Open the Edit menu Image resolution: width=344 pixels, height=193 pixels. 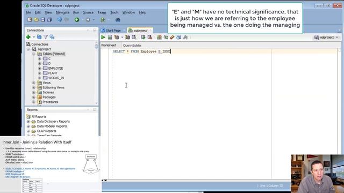[x=38, y=12]
